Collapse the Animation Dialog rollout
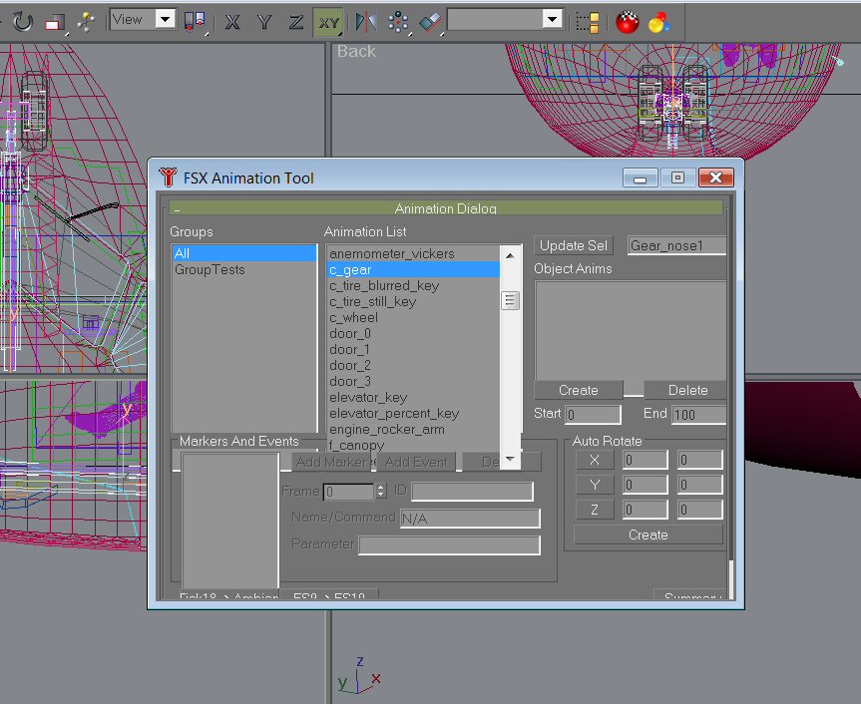The image size is (861, 704). tap(445, 208)
